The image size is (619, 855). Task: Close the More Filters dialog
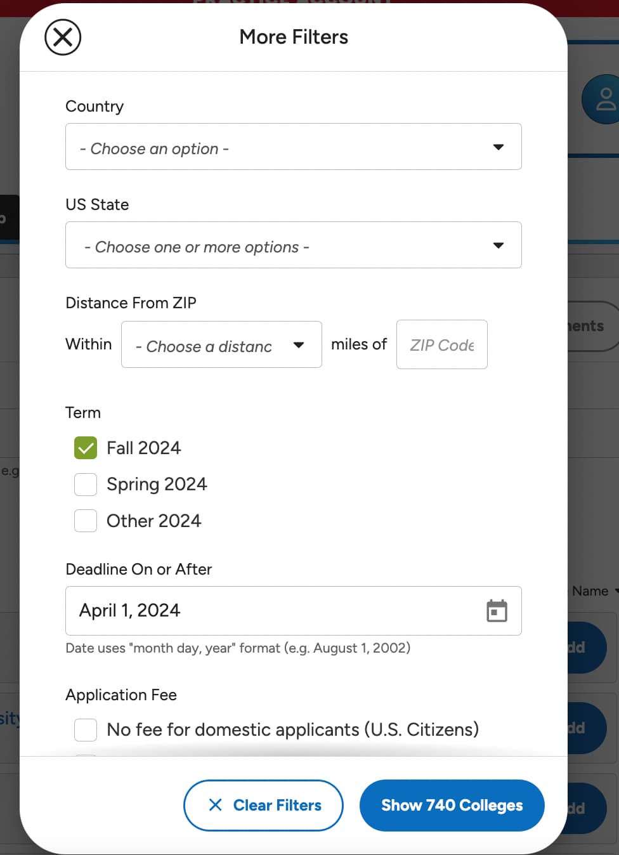[63, 37]
